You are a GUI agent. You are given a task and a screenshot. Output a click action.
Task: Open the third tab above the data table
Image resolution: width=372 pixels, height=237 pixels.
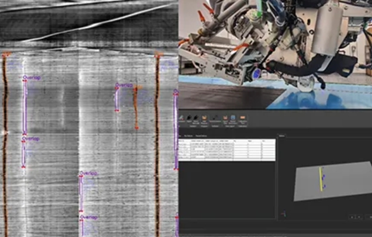point(201,136)
